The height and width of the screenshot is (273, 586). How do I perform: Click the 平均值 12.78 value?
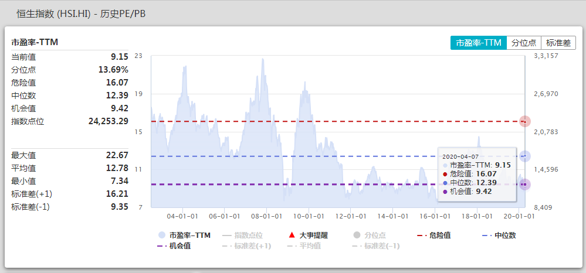coord(117,168)
